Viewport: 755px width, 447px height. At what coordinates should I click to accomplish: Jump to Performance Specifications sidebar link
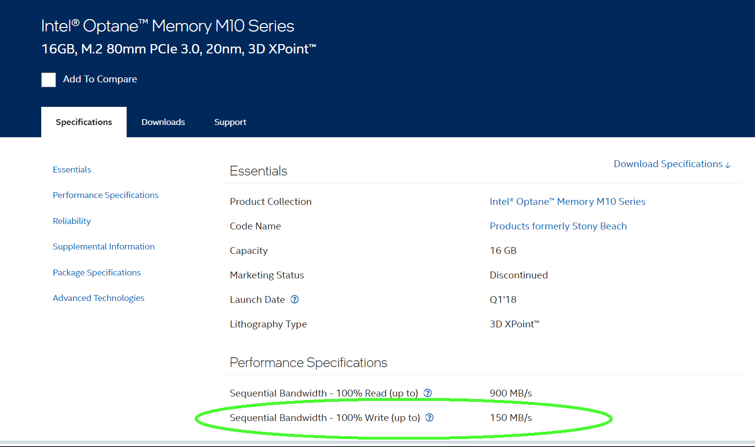coord(106,195)
